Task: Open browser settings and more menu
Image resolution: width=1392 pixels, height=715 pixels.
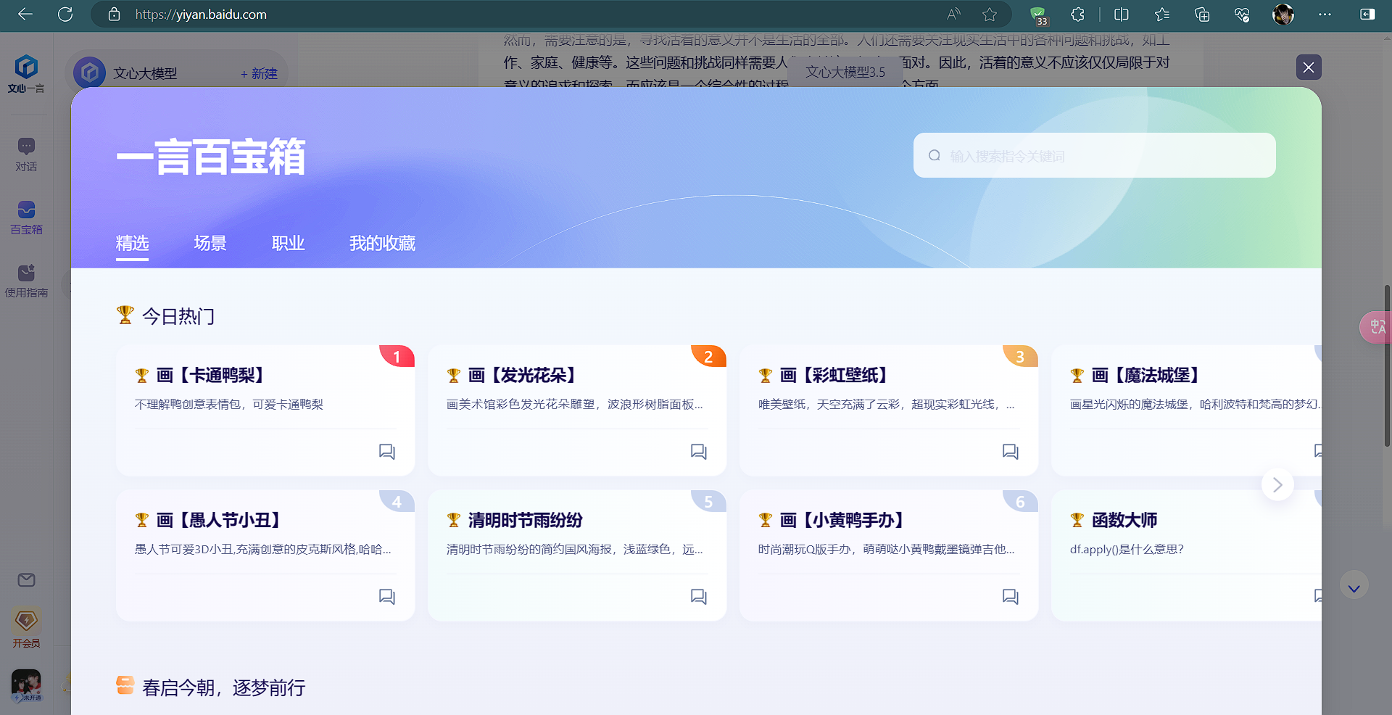Action: [x=1325, y=15]
